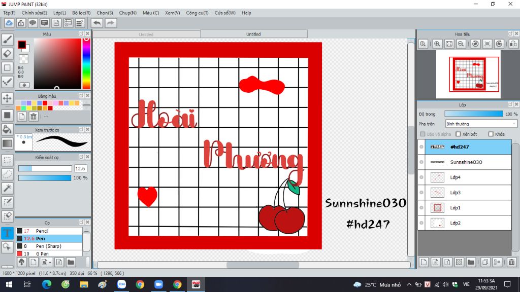Hide layer Lớp3
This screenshot has width=520, height=292.
coord(421,192)
